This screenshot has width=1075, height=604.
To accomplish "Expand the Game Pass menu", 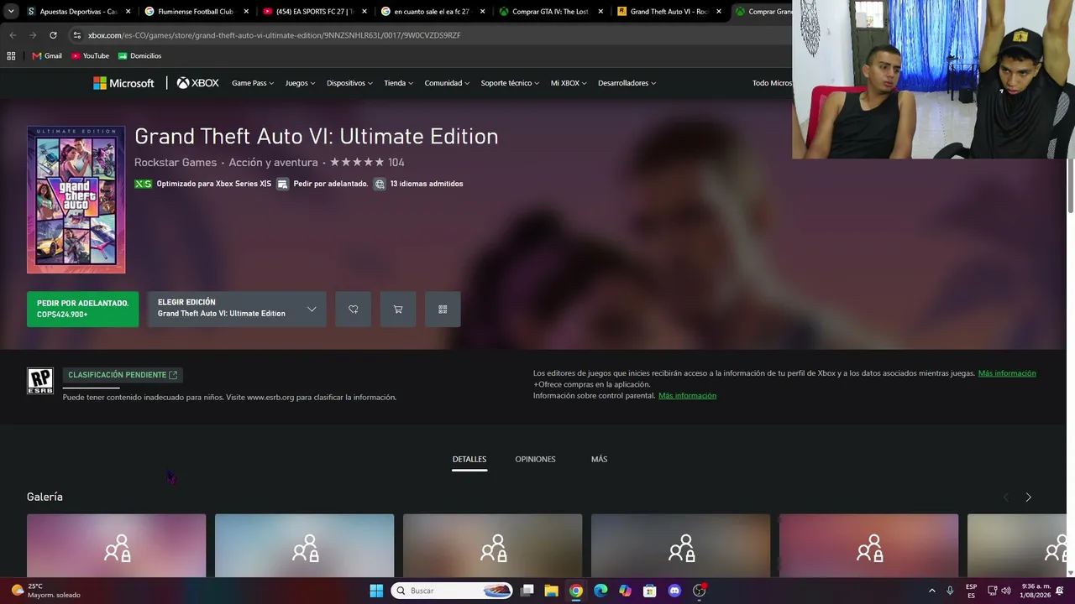I will pos(253,83).
